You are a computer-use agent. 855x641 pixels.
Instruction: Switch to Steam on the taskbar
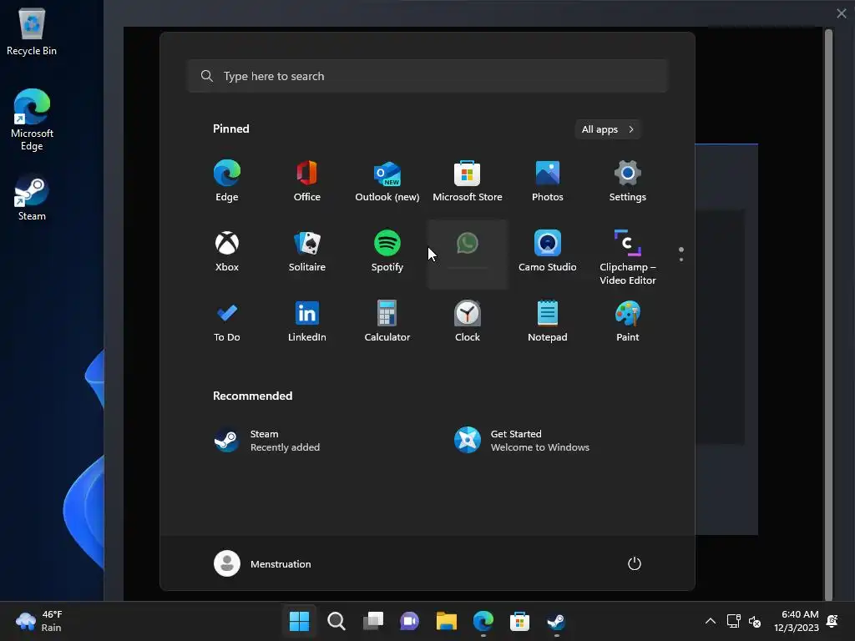(556, 621)
